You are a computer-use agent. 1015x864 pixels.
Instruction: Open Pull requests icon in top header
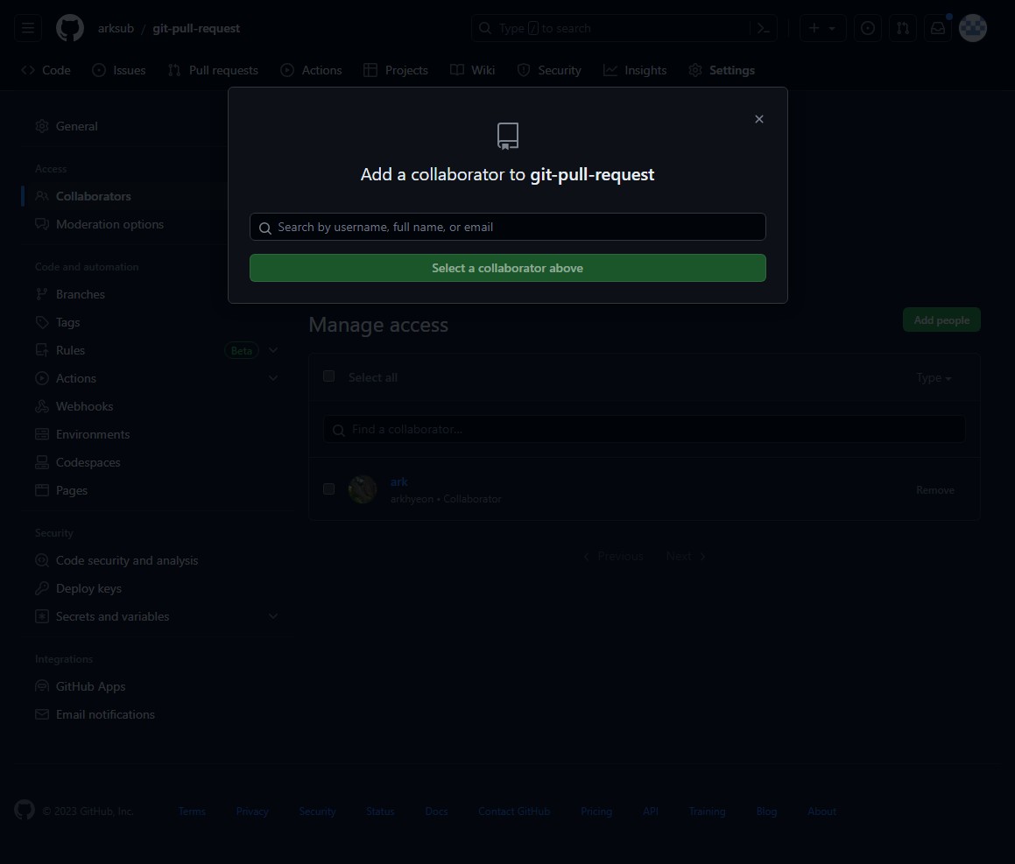click(x=902, y=28)
